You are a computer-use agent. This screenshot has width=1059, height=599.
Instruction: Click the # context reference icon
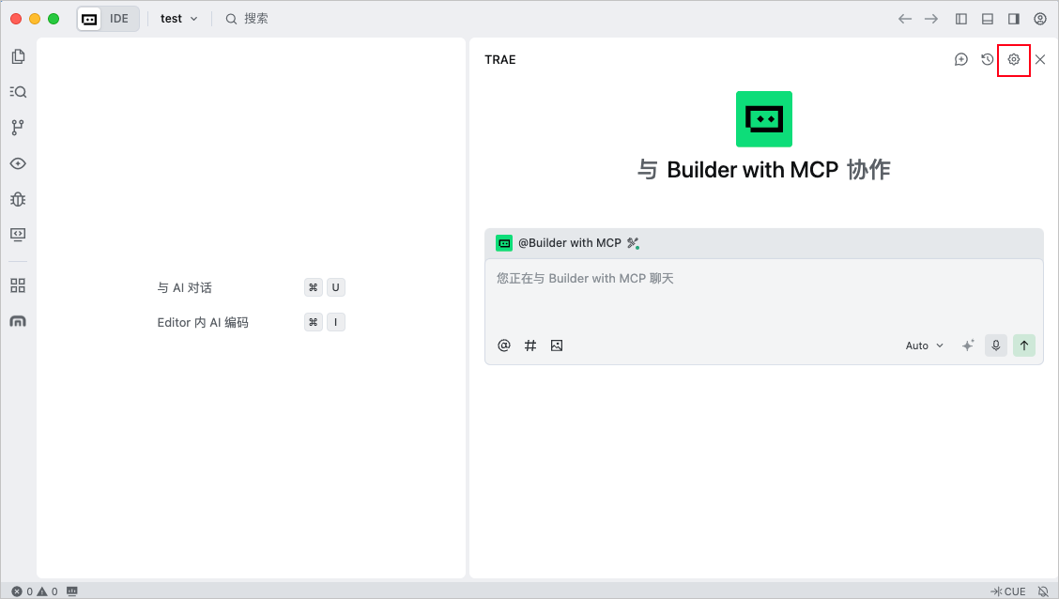(x=530, y=346)
